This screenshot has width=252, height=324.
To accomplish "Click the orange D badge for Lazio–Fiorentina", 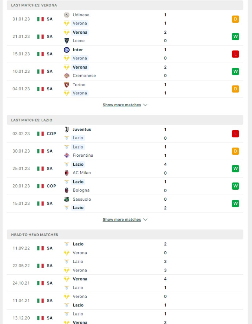I will point(235,151).
